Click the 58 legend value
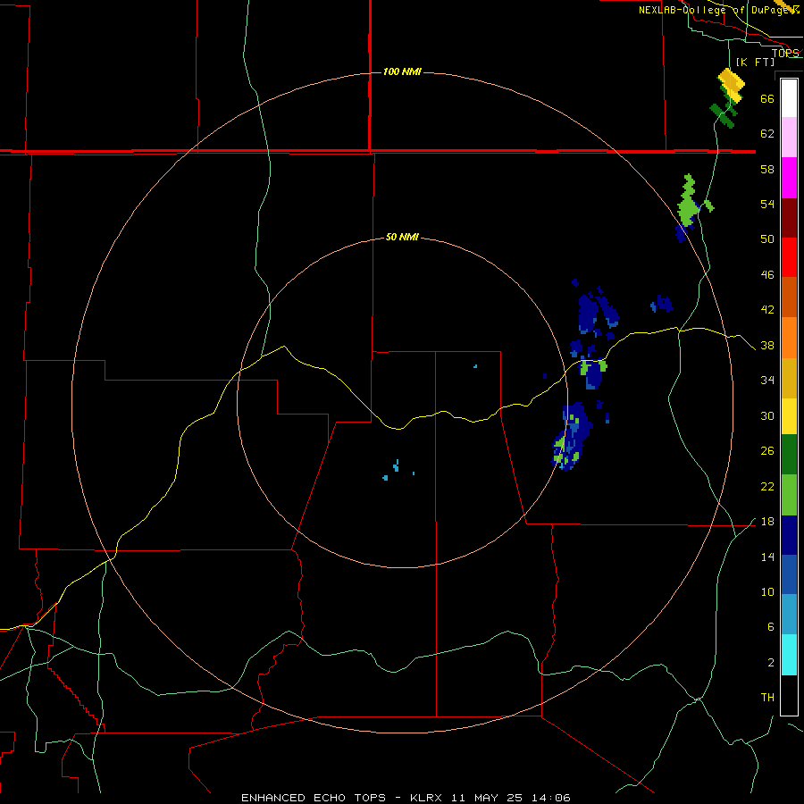 click(767, 169)
